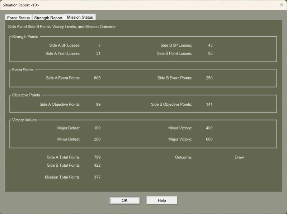Click the Side A SP Losses value
287x214 pixels.
pos(99,46)
